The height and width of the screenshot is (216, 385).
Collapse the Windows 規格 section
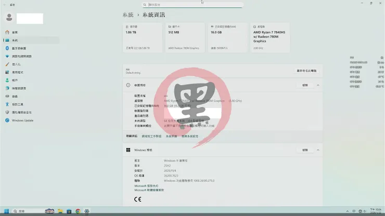click(318, 150)
